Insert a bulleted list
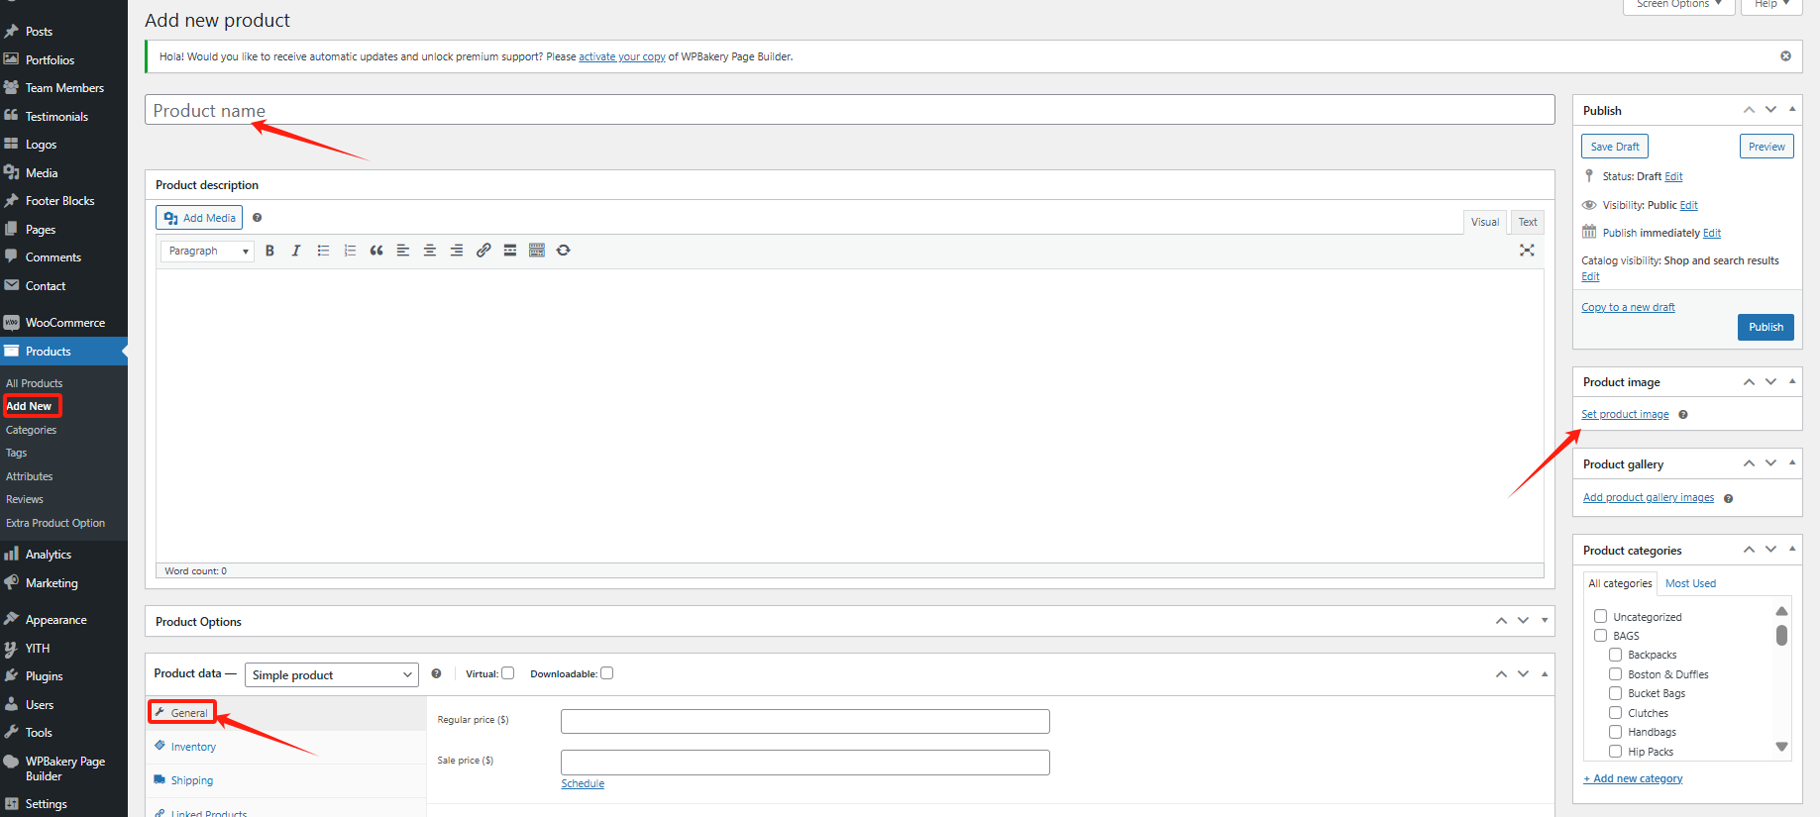This screenshot has height=817, width=1820. pos(323,251)
